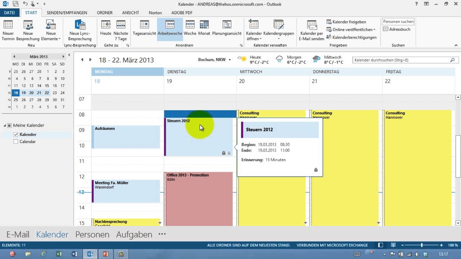Open Kalenderberechtigungen
The width and height of the screenshot is (461, 259).
[352, 37]
